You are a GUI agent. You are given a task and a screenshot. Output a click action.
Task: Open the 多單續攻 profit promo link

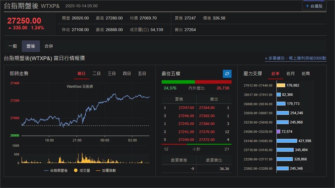295,58
